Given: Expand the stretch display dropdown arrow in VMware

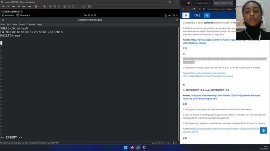Looking at the screenshot, I should pyautogui.click(x=92, y=6).
